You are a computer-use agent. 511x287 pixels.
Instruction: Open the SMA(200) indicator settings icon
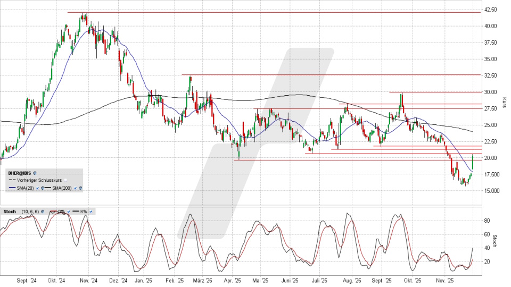pyautogui.click(x=80, y=188)
